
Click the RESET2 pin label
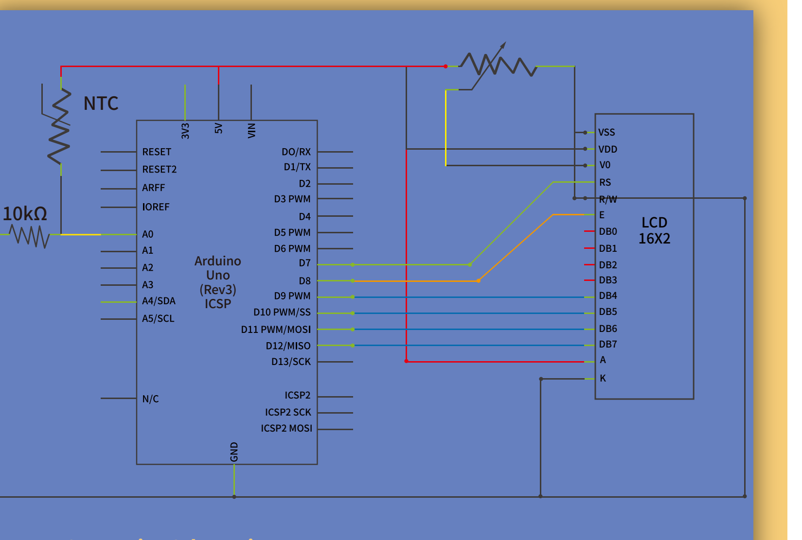(160, 170)
